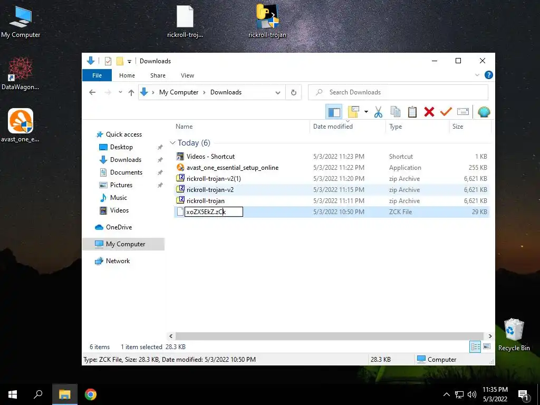This screenshot has width=540, height=405.
Task: Select Documents in navigation pane
Action: (x=126, y=172)
